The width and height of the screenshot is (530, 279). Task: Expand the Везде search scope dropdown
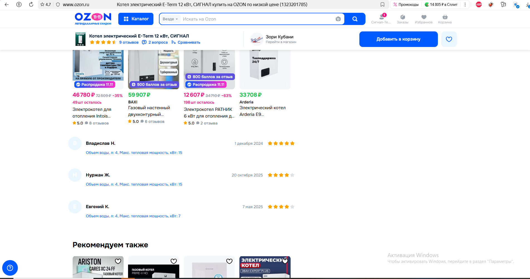click(x=170, y=19)
